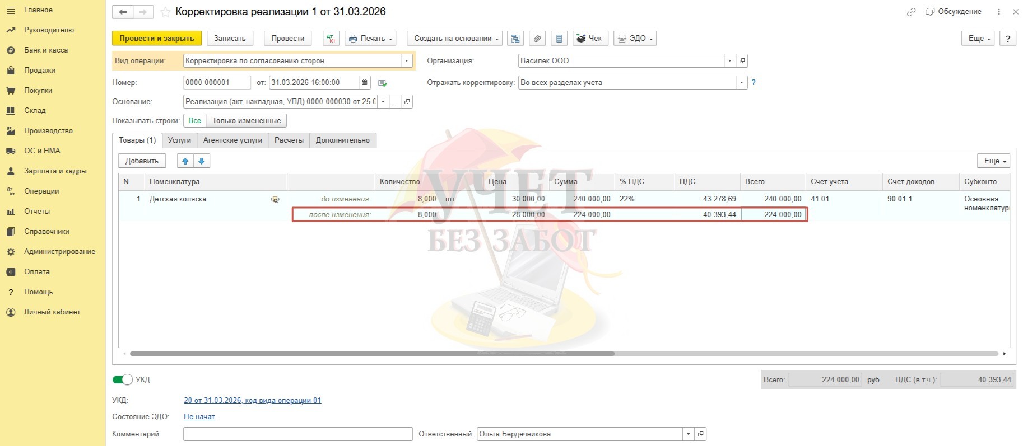The image size is (1023, 446).
Task: Click the Комментарий input field
Action: (297, 434)
